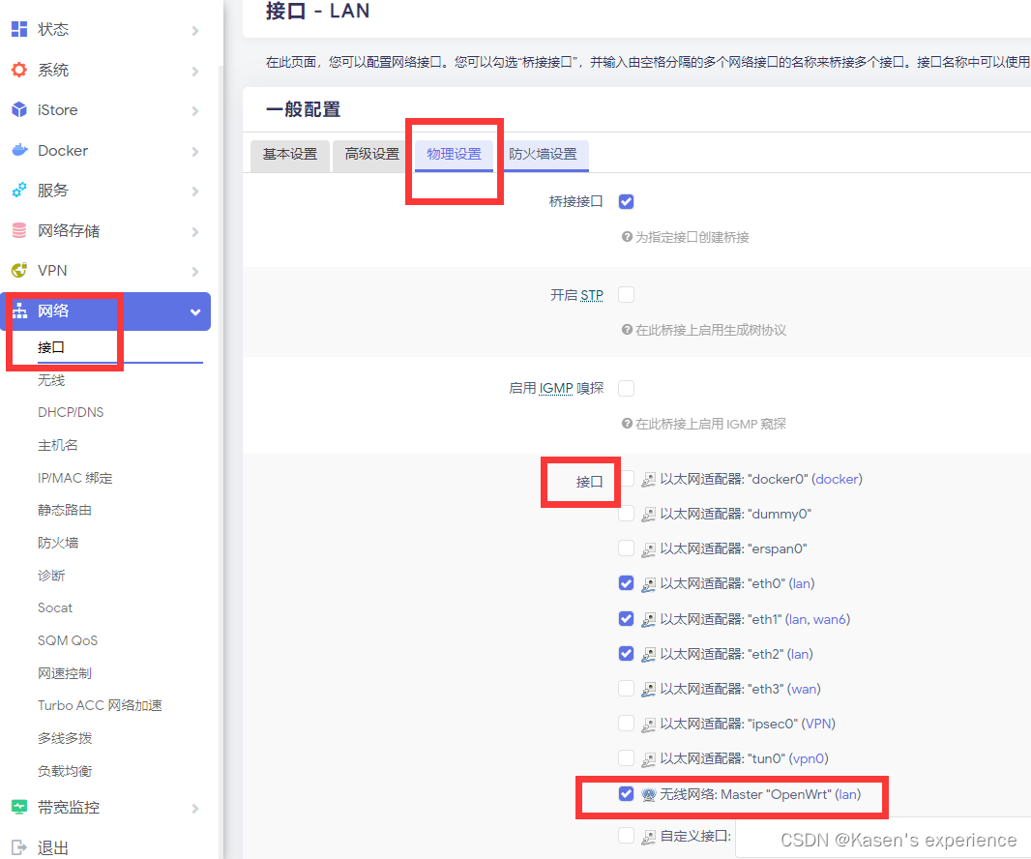Image resolution: width=1031 pixels, height=859 pixels.
Task: Click the docker0 adapter icon
Action: (x=648, y=480)
